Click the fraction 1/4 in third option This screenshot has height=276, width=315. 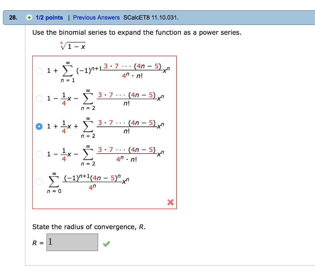pyautogui.click(x=64, y=126)
